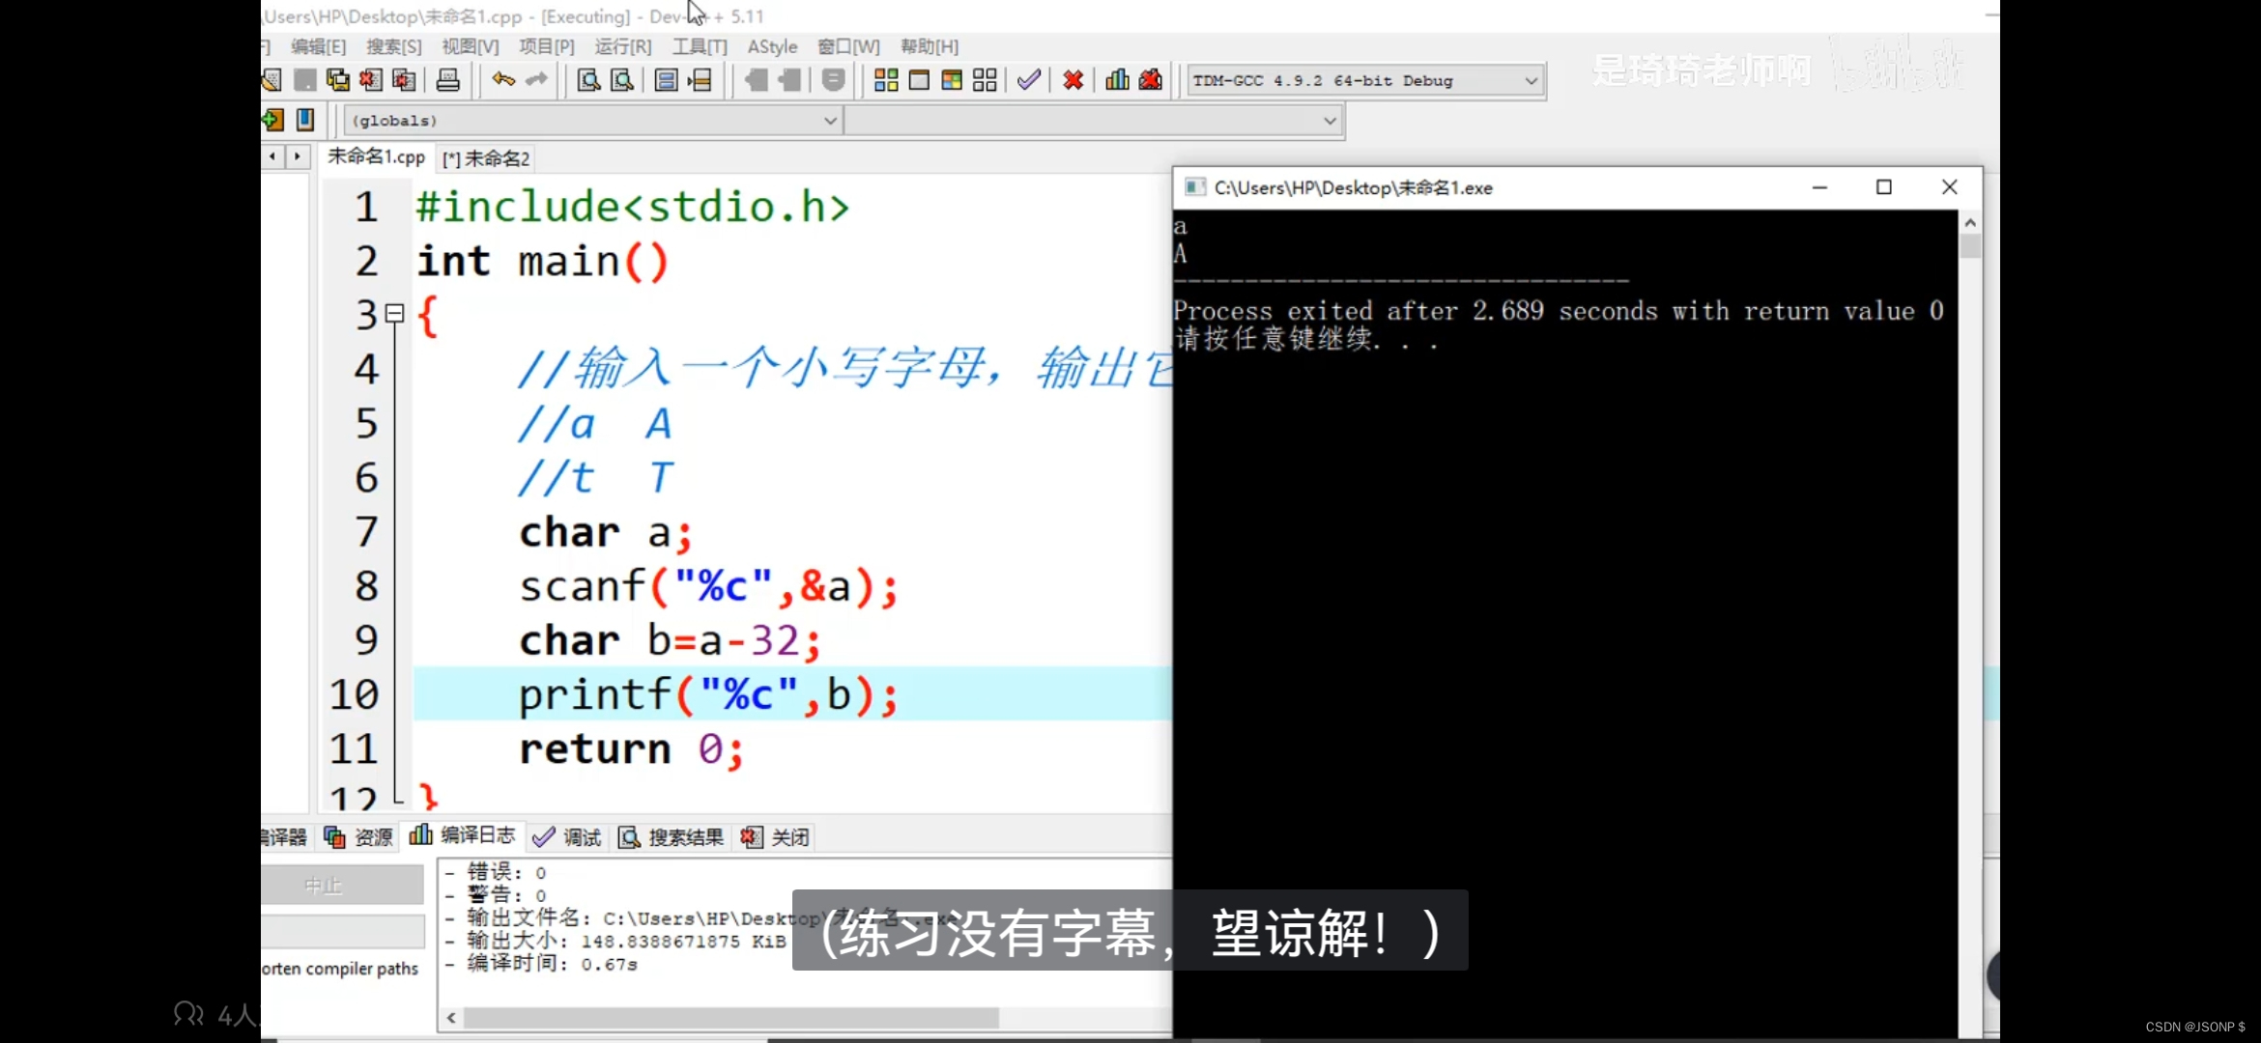
Task: Open the empty function list dropdown
Action: coord(1330,121)
